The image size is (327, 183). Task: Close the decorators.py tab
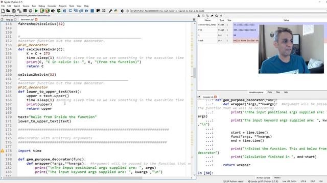[36, 19]
